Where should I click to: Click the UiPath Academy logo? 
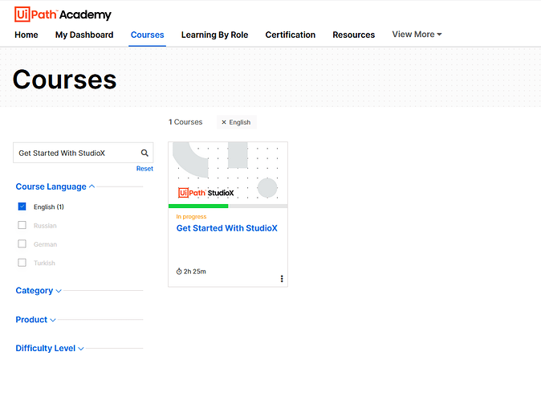pyautogui.click(x=63, y=14)
